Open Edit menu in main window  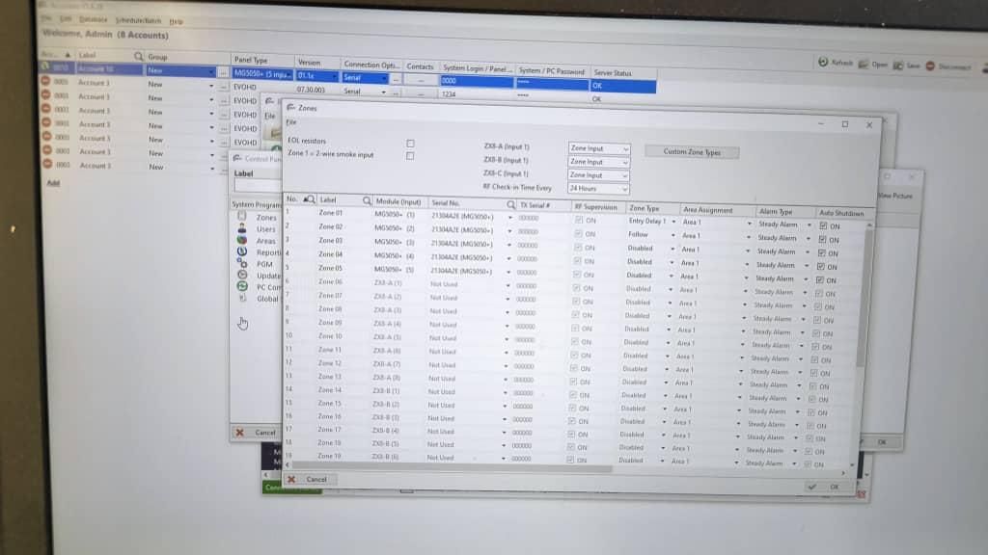tap(66, 19)
